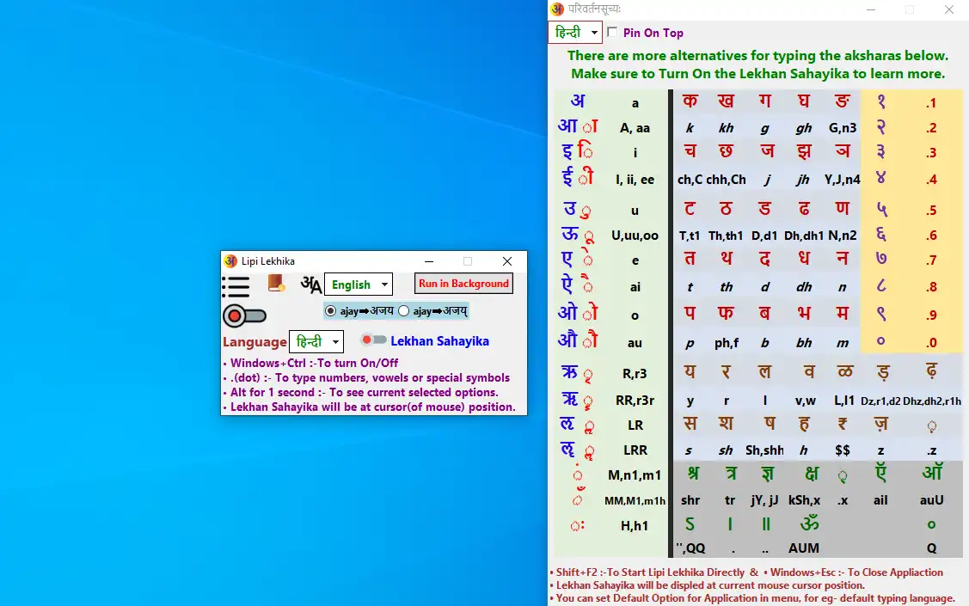Click the अ vowel glyph in chart
The width and height of the screenshot is (969, 606).
click(577, 101)
